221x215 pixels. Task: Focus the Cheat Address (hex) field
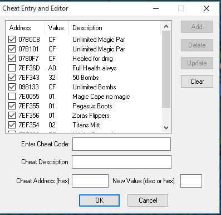click(90, 181)
